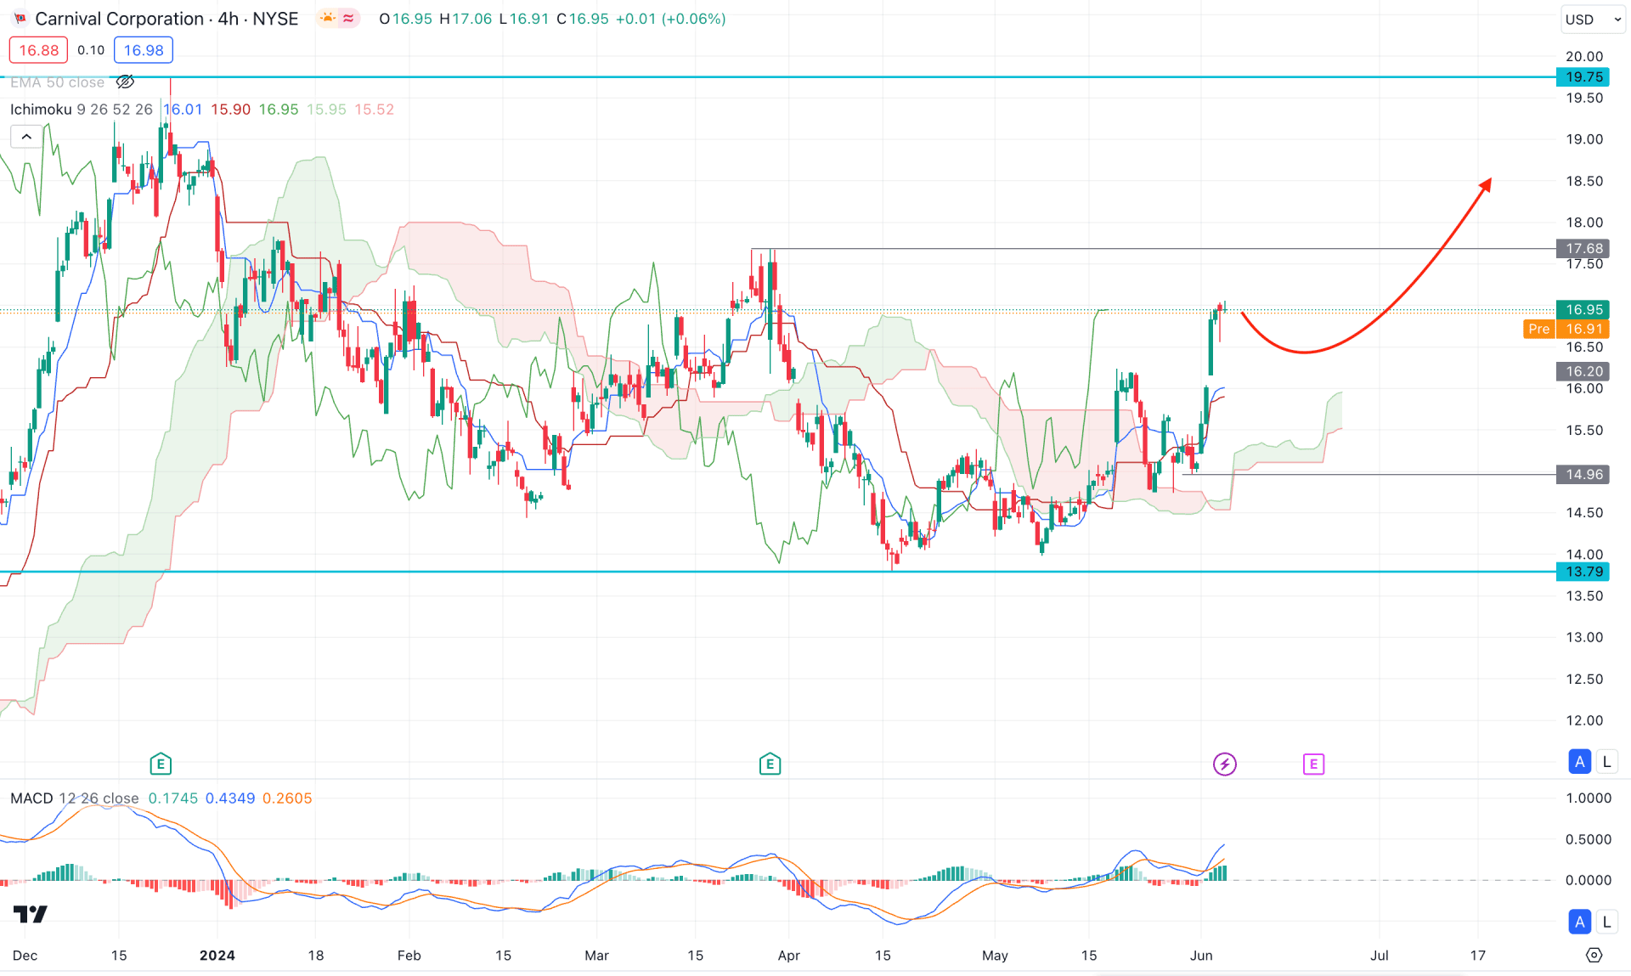Screen dimensions: 1631x976
Task: Click the 16.20 gray price label
Action: tap(1583, 371)
